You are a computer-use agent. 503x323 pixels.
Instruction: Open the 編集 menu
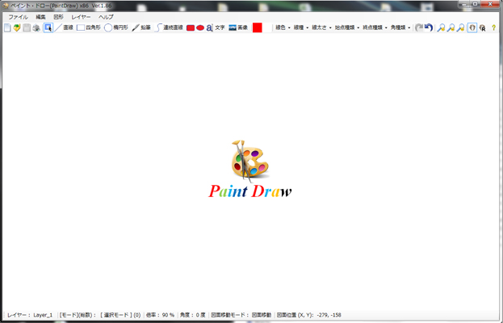[40, 17]
